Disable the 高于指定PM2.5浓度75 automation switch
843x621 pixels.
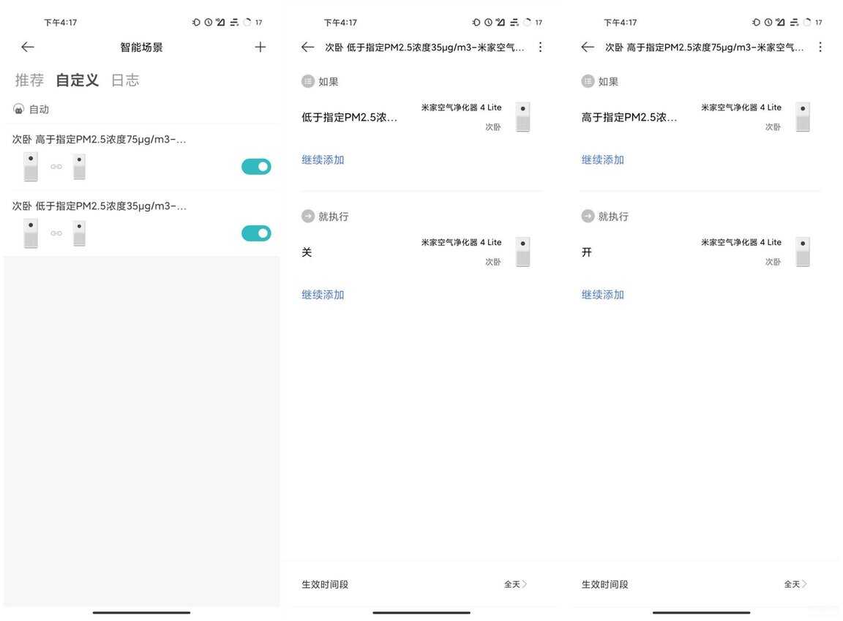click(256, 167)
